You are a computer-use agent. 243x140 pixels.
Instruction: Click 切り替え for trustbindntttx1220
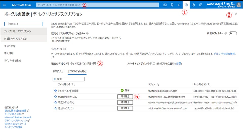click(125, 97)
